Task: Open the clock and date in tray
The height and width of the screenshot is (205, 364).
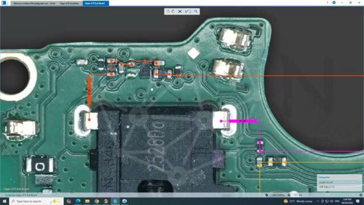Action: click(x=348, y=201)
